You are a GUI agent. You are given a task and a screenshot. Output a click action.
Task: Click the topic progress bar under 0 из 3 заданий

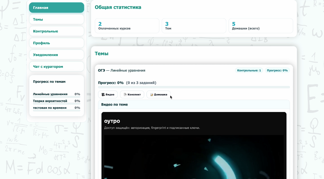click(194, 87)
